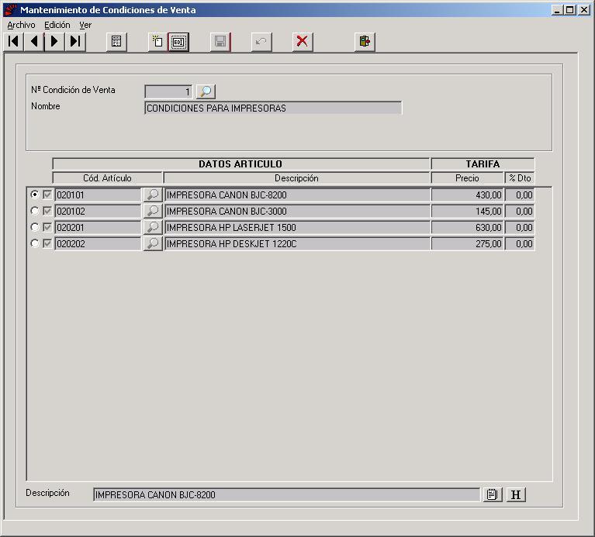The width and height of the screenshot is (595, 537).
Task: Open the calculator toolbar icon
Action: click(x=116, y=41)
